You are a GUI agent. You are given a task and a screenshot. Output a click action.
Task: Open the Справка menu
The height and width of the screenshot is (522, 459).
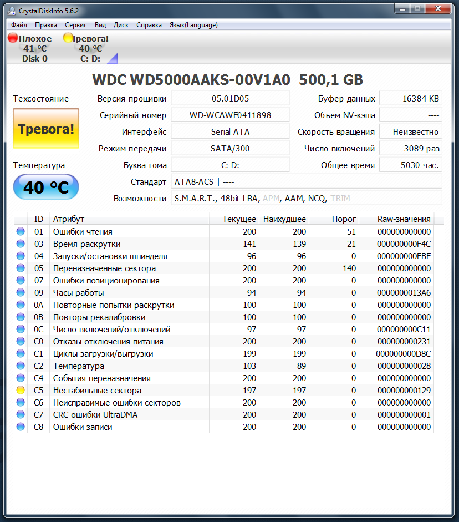(x=149, y=25)
